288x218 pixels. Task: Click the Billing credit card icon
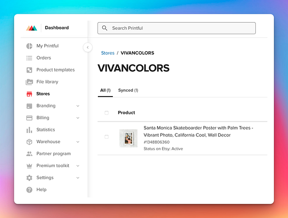click(x=29, y=118)
